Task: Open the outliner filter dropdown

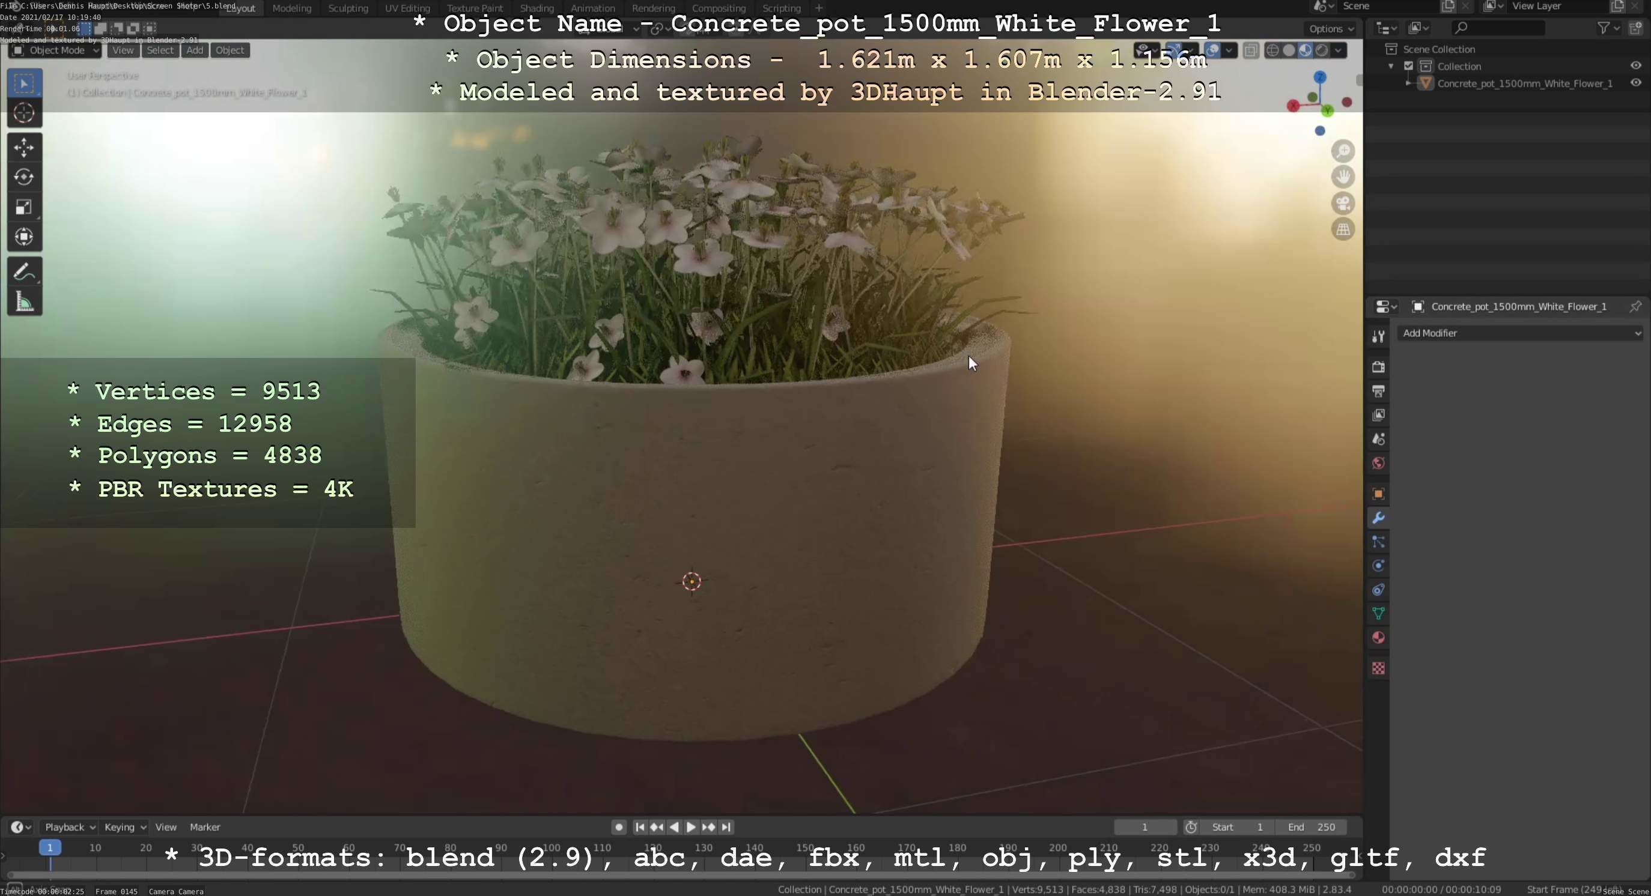Action: coord(1608,28)
